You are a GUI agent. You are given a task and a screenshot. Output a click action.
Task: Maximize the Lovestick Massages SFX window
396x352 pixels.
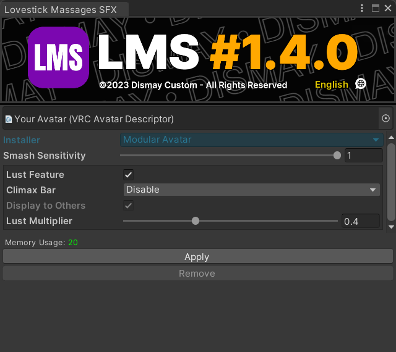[x=376, y=8]
